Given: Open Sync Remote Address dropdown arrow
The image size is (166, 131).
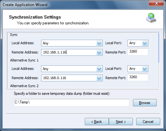Looking at the screenshot, I should 99,53.
